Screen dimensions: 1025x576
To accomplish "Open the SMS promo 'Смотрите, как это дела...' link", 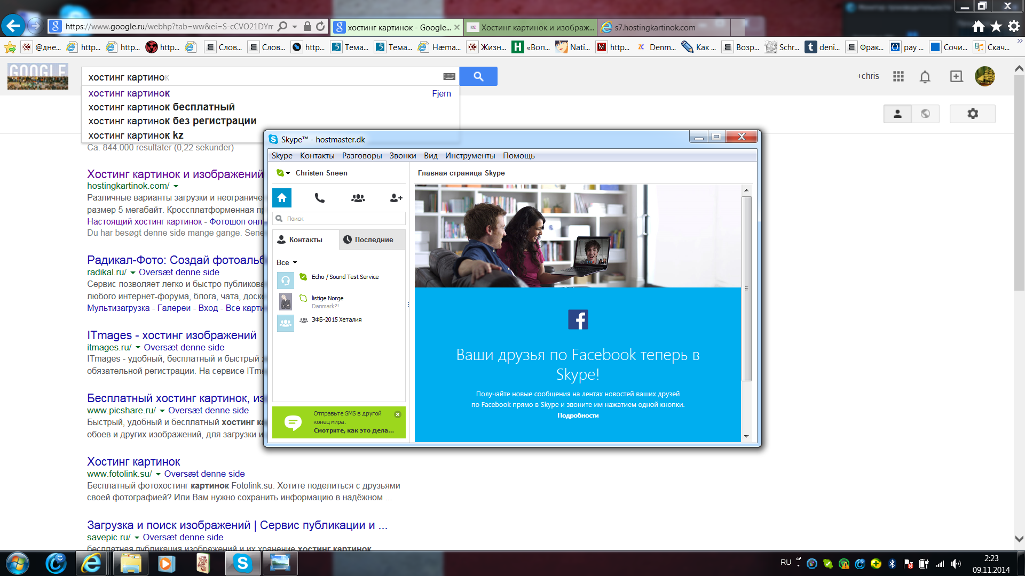I will click(353, 430).
